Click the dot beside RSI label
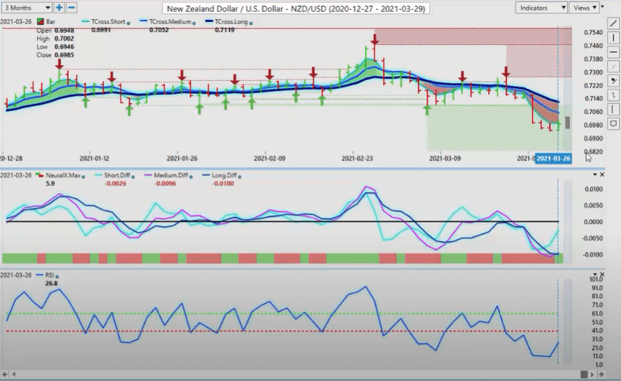Image resolution: width=621 pixels, height=381 pixels. tap(57, 276)
